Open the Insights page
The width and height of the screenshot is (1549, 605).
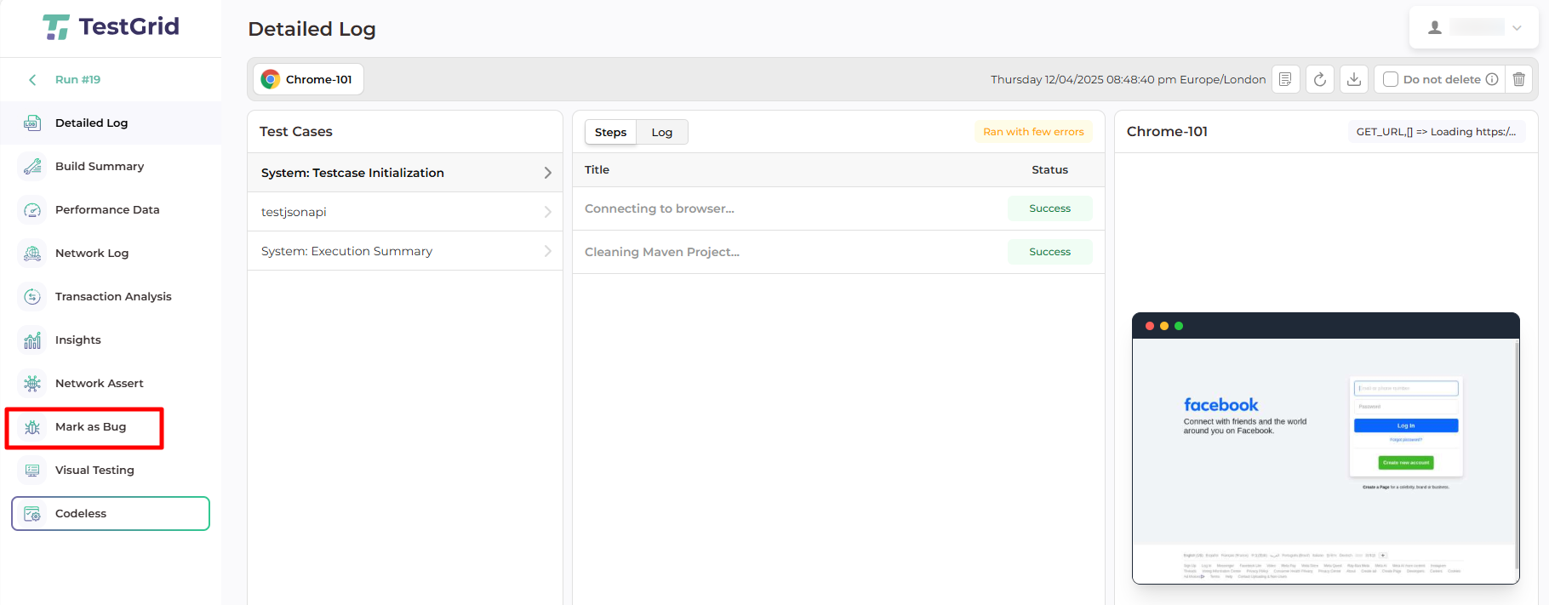[x=77, y=340]
